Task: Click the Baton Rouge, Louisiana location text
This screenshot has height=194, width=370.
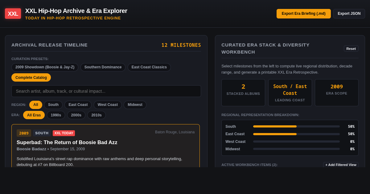Action: (175, 132)
